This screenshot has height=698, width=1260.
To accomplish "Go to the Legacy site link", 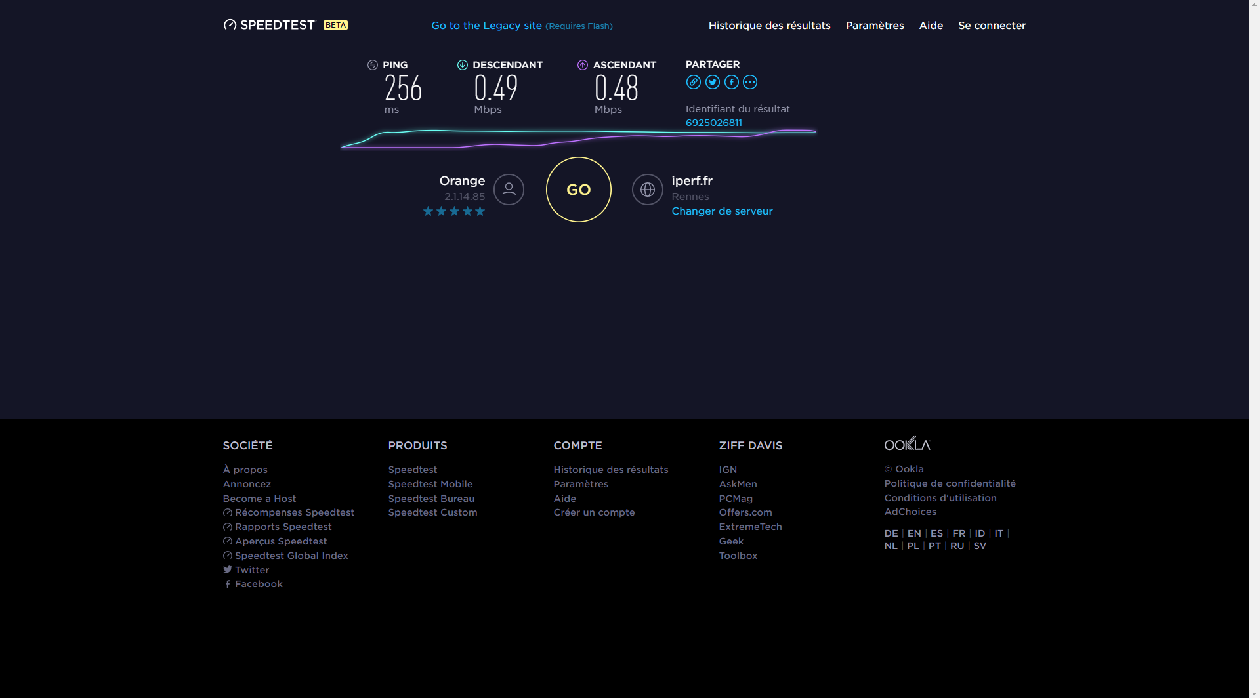I will (x=486, y=26).
